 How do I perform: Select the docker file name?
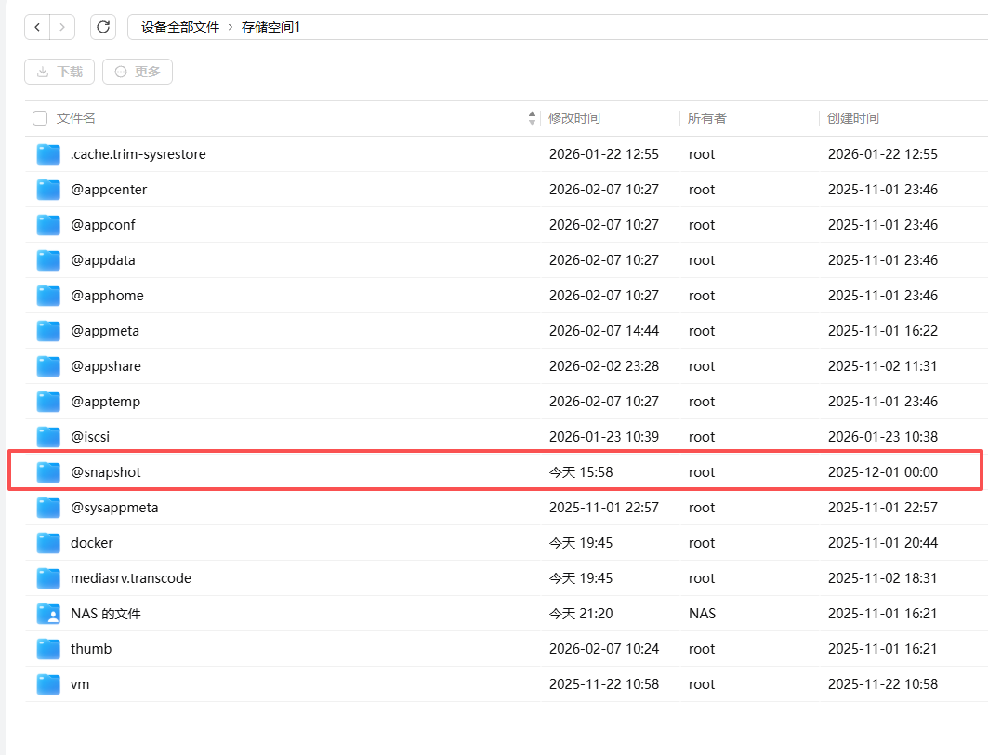92,543
